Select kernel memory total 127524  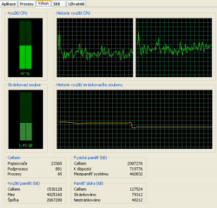pyautogui.click(x=136, y=189)
